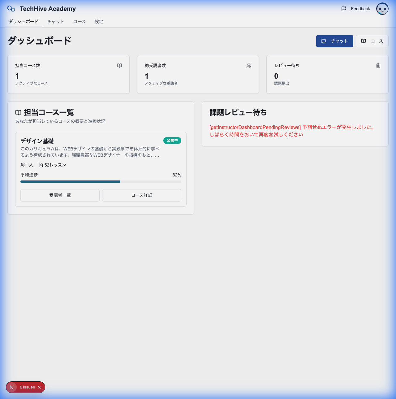Click the 課題提出 caption text
Screen dimensions: 396x399
pyautogui.click(x=282, y=84)
